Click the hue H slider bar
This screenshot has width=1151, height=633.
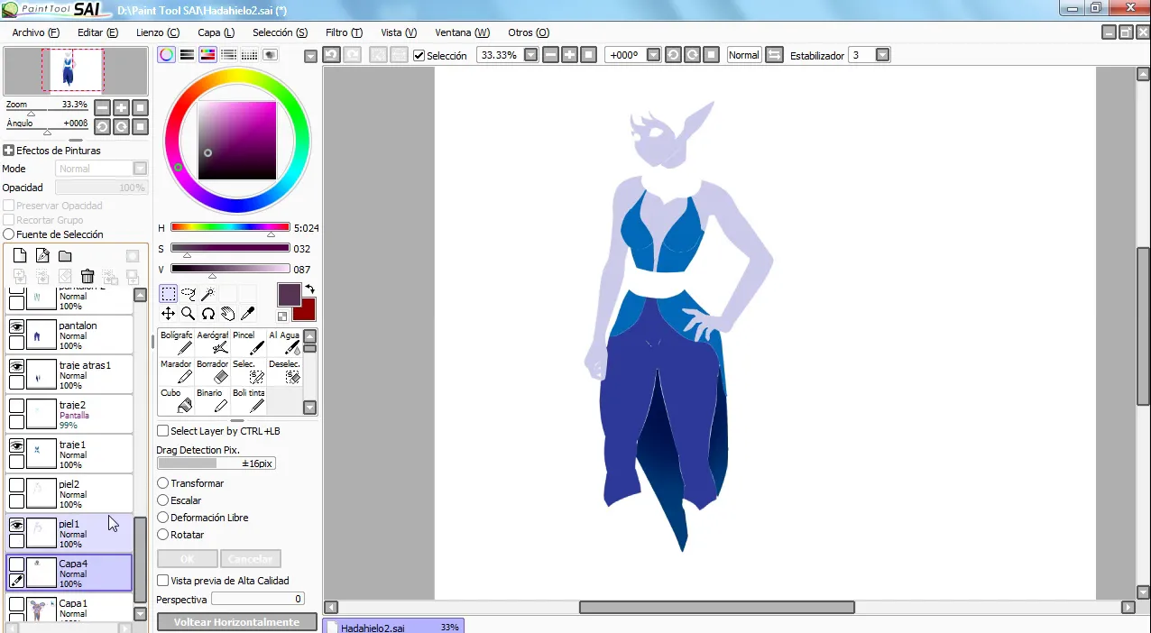point(230,227)
